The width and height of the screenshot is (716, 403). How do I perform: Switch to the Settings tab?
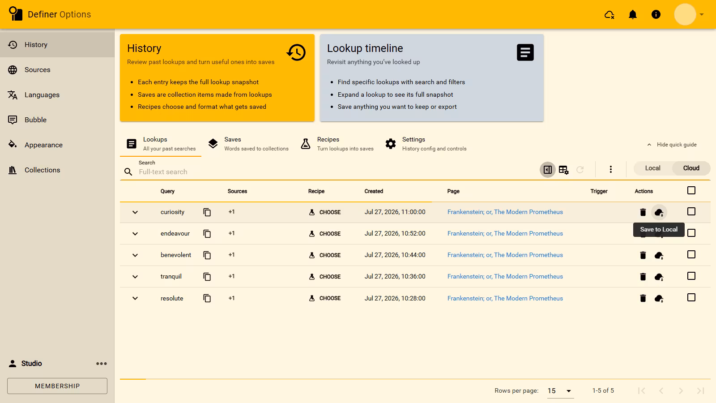point(426,144)
